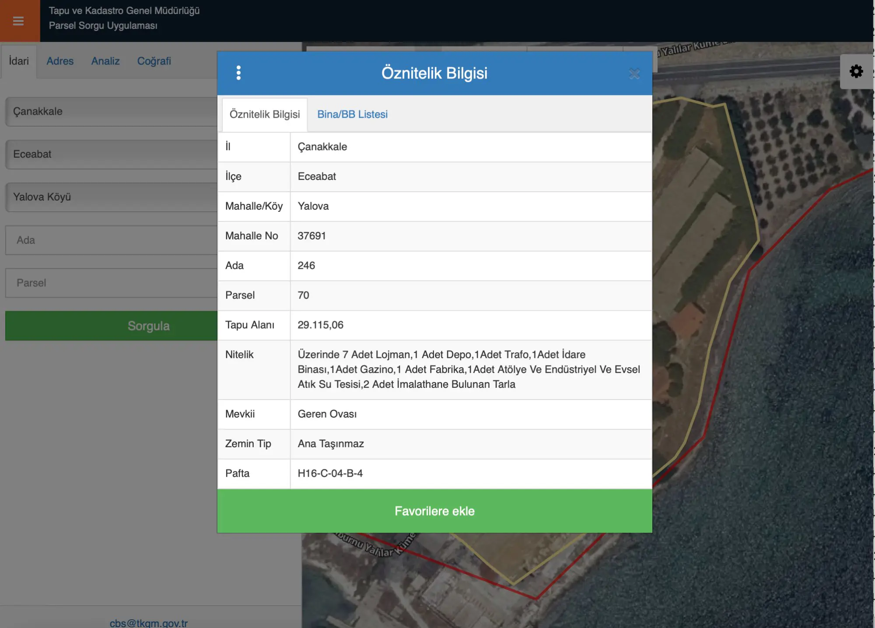Select the Parsel value 70
The image size is (875, 628).
pyautogui.click(x=303, y=295)
